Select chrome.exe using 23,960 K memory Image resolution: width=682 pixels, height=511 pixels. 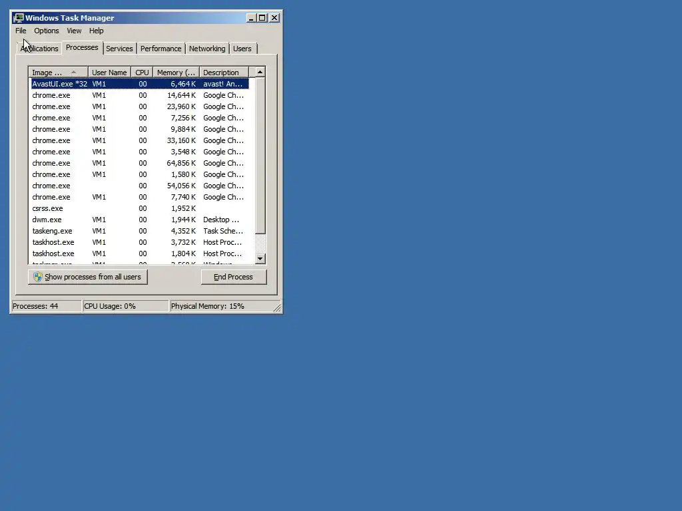pos(140,106)
